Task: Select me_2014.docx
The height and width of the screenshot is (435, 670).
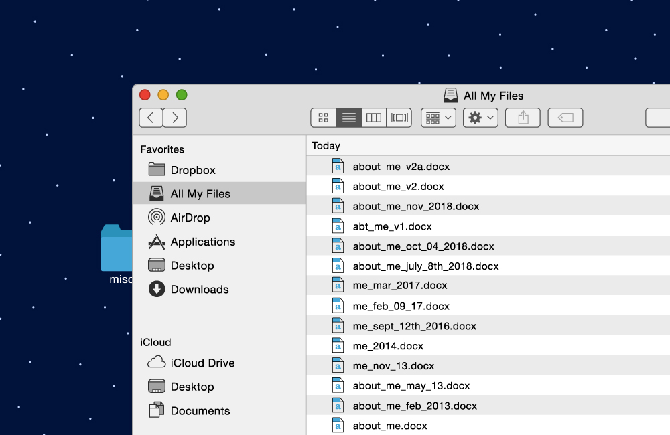Action: [488, 345]
